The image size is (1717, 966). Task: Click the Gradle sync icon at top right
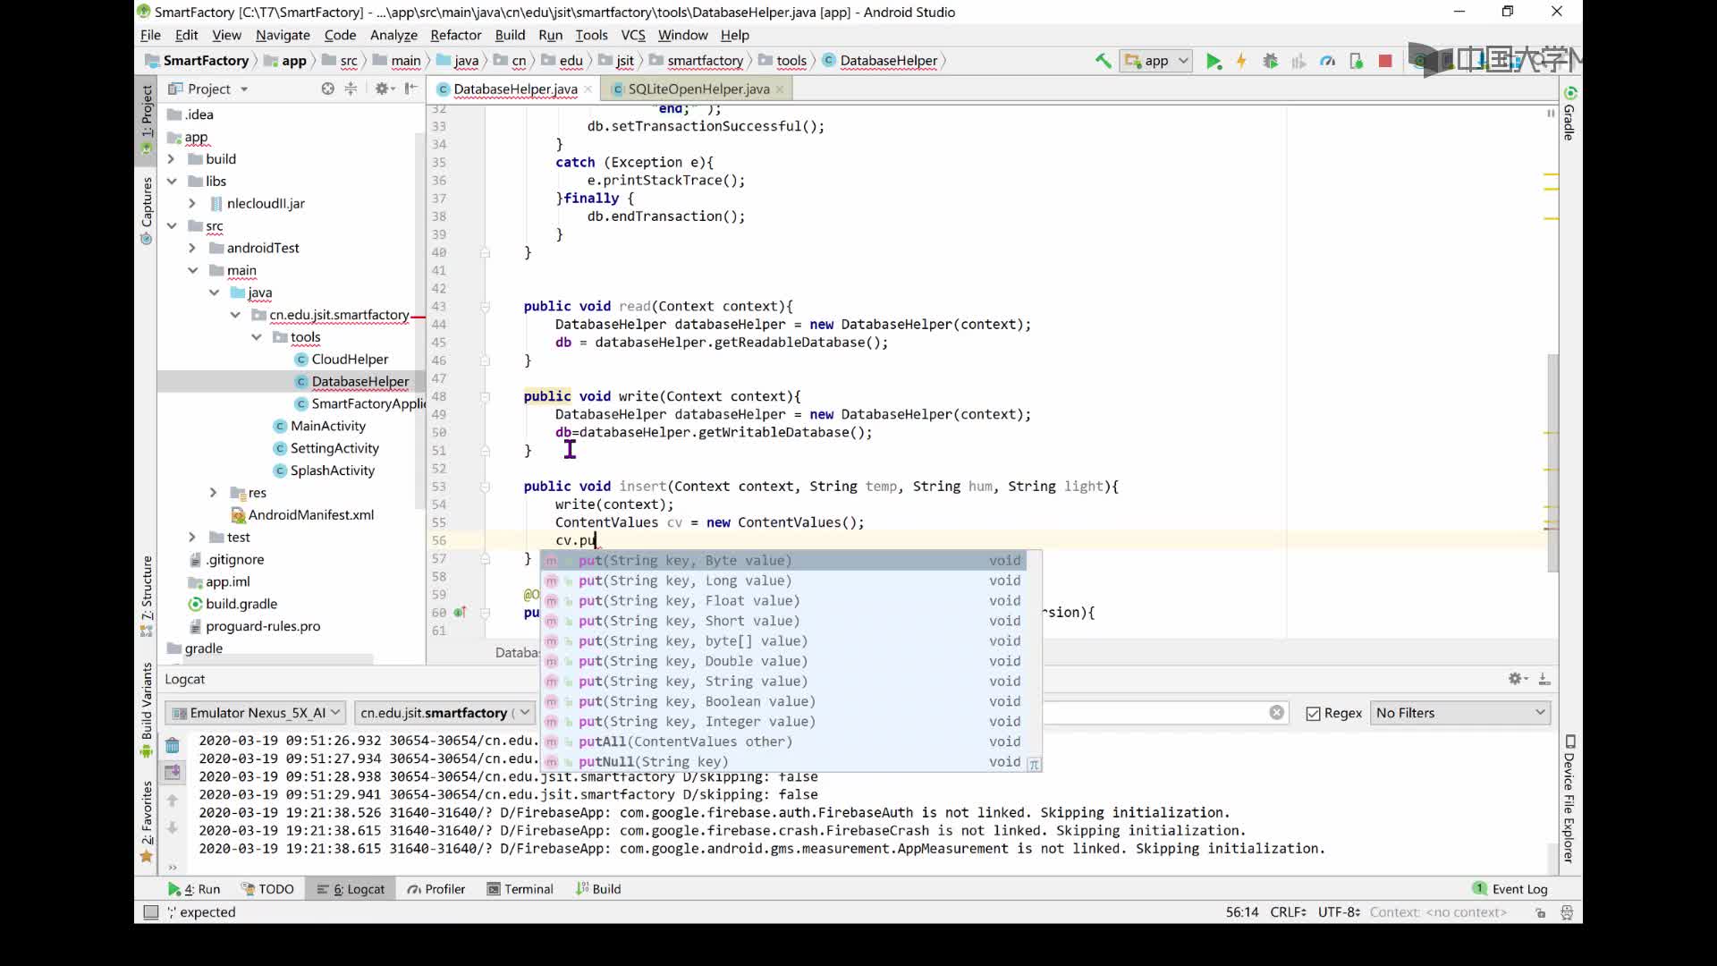pyautogui.click(x=1570, y=93)
